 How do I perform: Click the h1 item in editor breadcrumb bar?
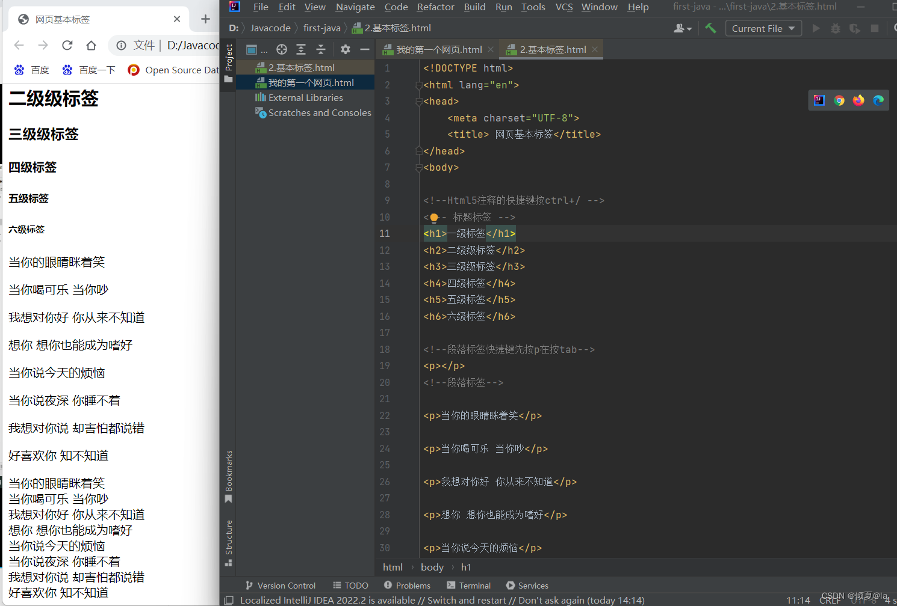click(x=466, y=567)
